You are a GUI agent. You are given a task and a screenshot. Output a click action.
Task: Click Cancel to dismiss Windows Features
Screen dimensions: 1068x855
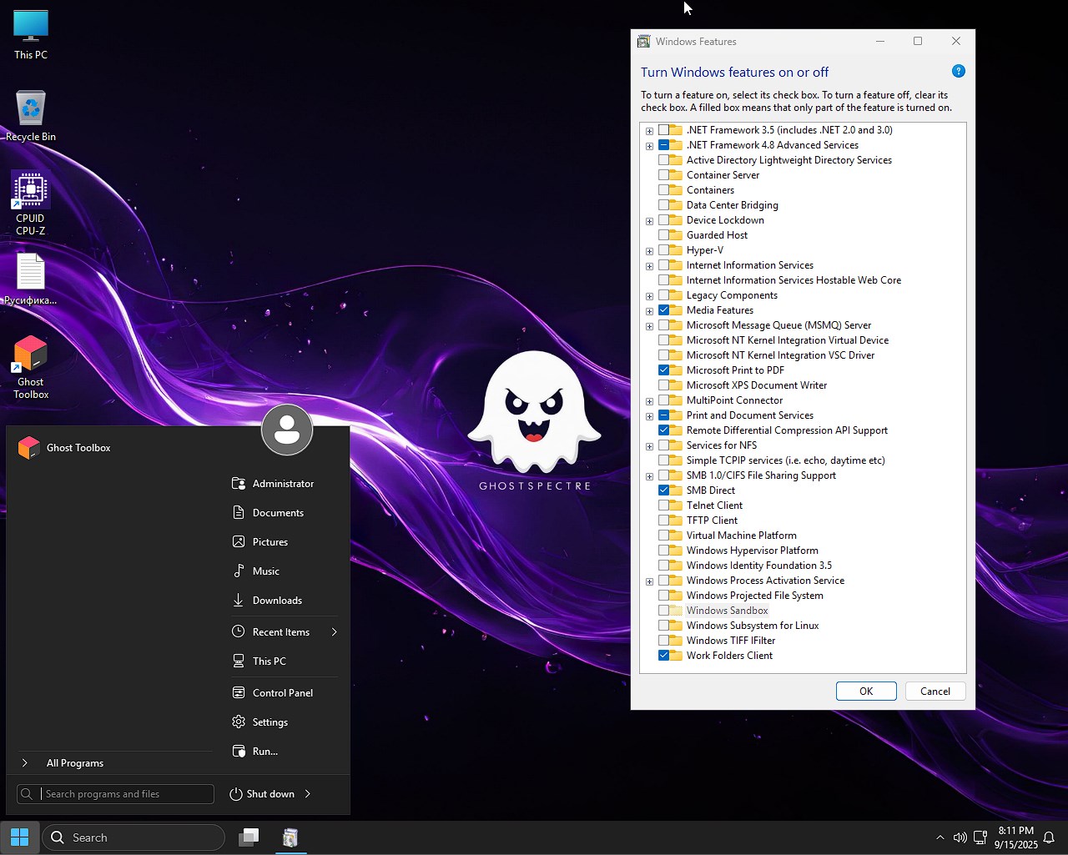(x=935, y=691)
